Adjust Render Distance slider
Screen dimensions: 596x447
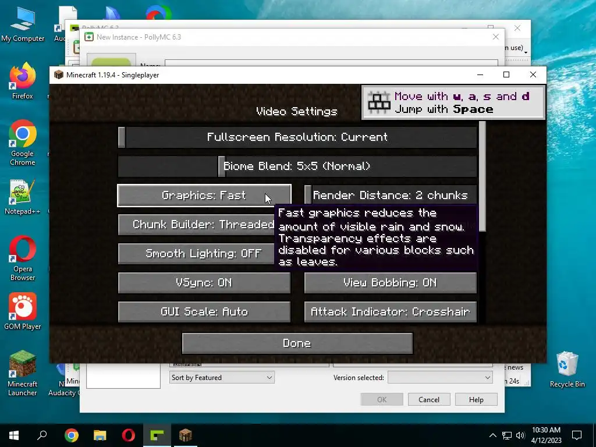coord(391,196)
